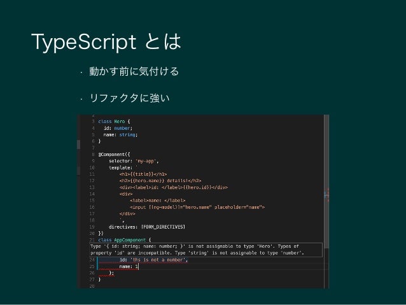Screen dimensions: 406x305
Task: Select the bullet "リファクタに強い"
Action: coord(129,98)
